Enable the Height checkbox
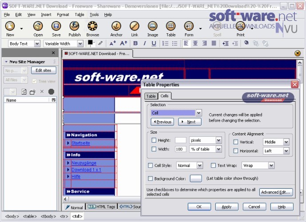 pos(154,140)
